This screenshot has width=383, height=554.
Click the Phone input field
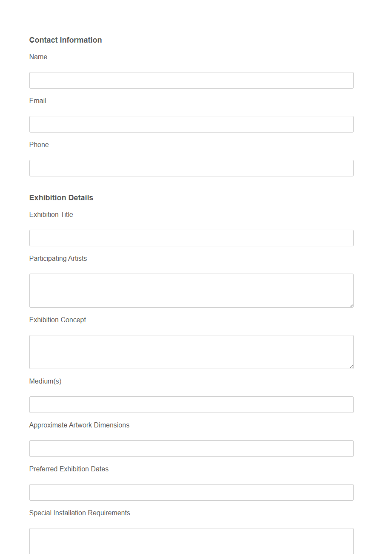click(x=191, y=168)
